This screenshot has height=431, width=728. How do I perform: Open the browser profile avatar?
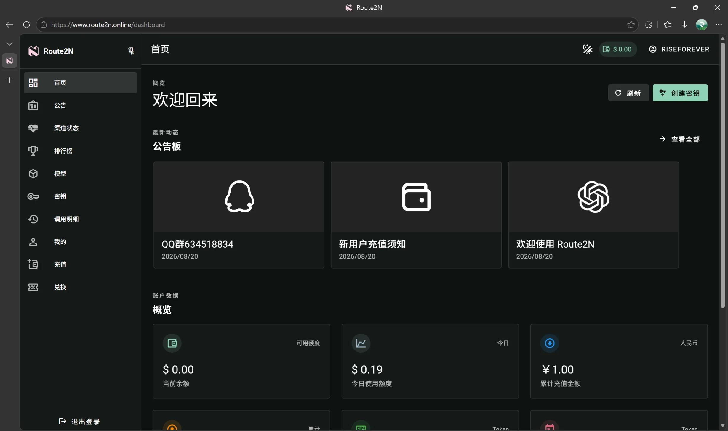click(x=702, y=25)
